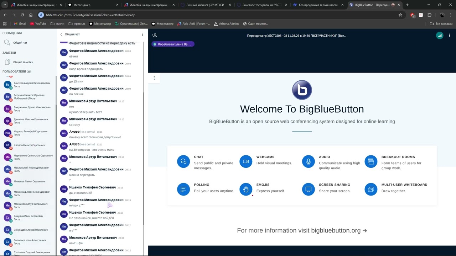This screenshot has width=456, height=256.
Task: Open Общий чат in the messages sidebar
Action: pos(20,43)
